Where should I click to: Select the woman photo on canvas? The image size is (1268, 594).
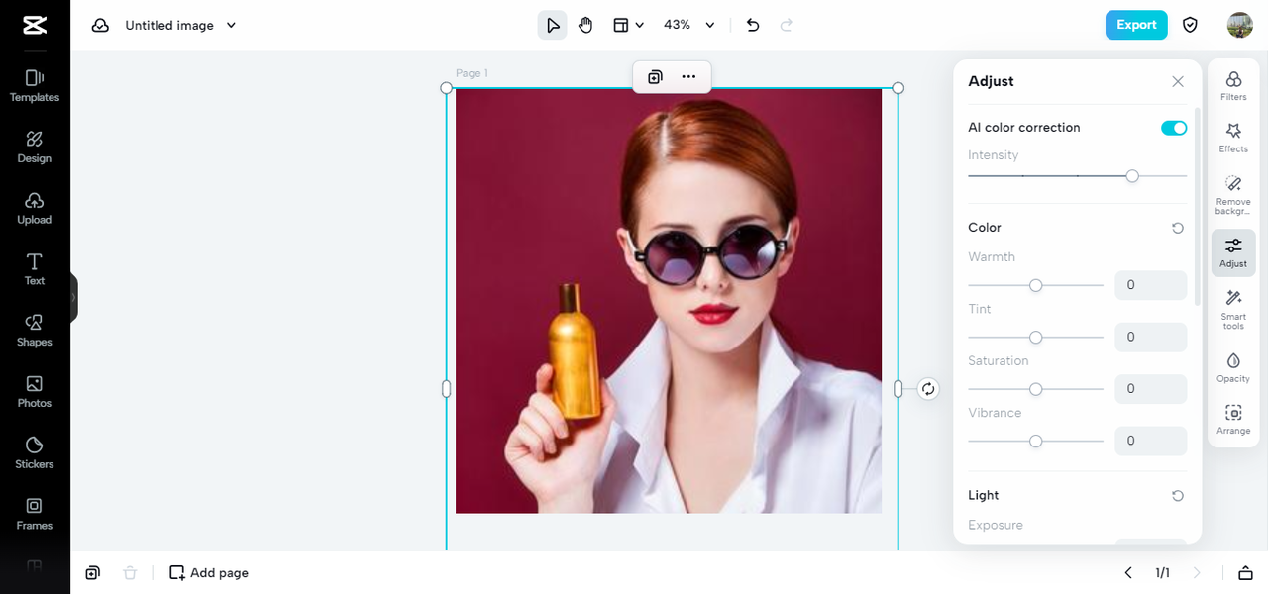pyautogui.click(x=669, y=301)
